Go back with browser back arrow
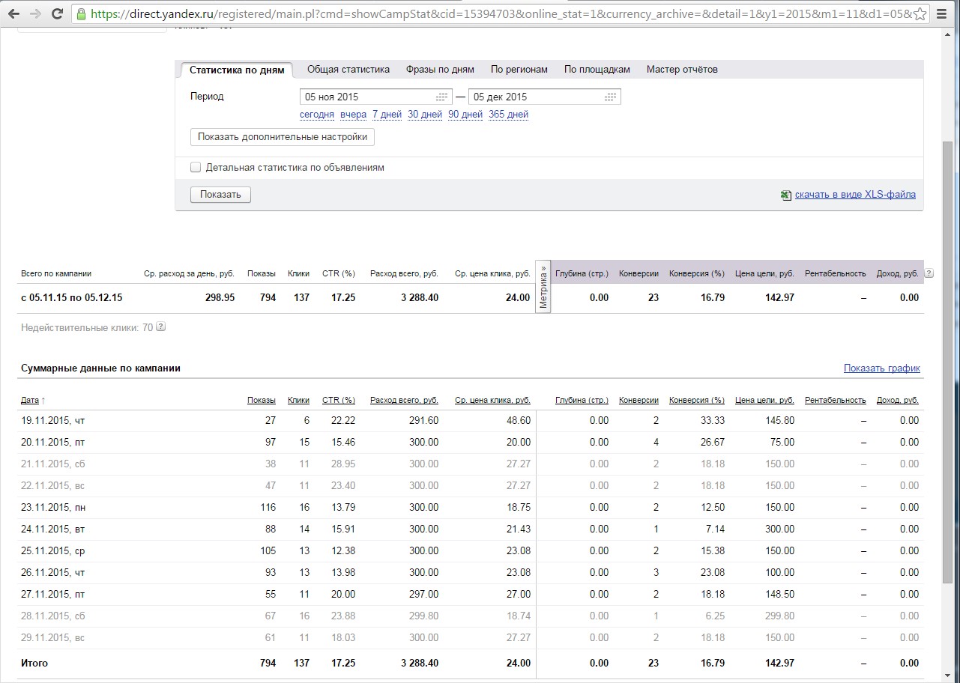 (x=13, y=13)
